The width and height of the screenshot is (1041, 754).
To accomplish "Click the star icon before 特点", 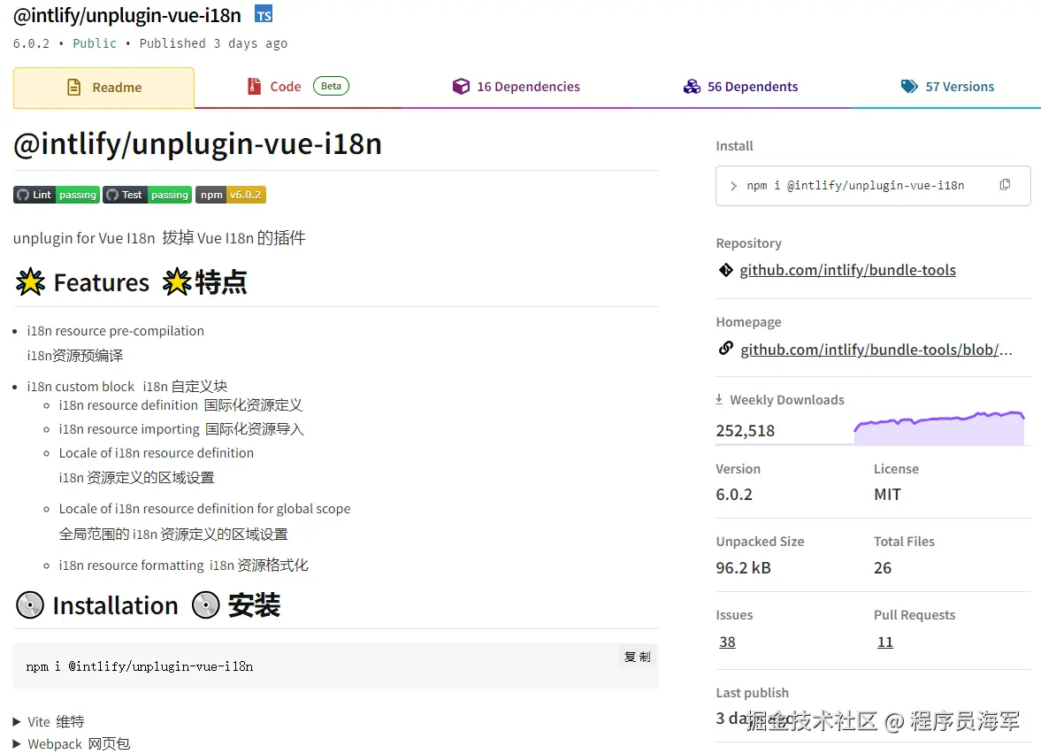I will click(177, 282).
